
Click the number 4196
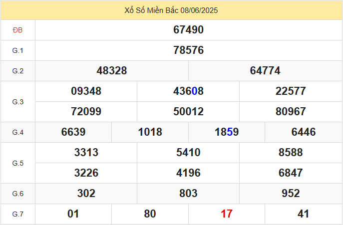[x=188, y=173]
